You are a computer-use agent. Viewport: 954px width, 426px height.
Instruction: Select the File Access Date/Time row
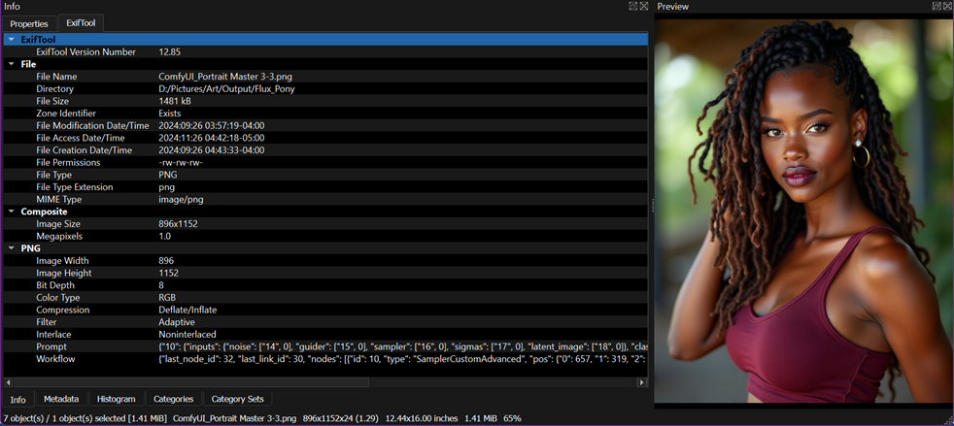click(325, 138)
